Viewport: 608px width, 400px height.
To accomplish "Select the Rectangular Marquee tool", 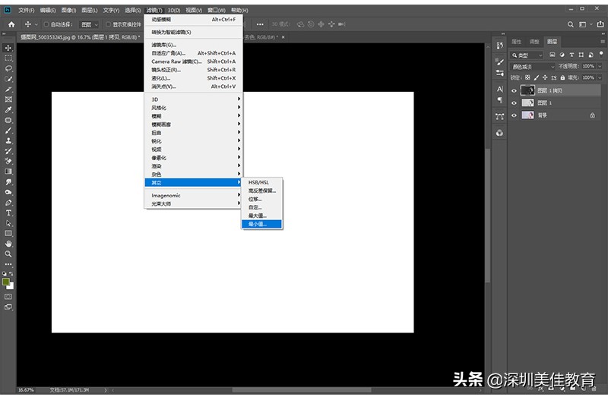I will pyautogui.click(x=8, y=58).
